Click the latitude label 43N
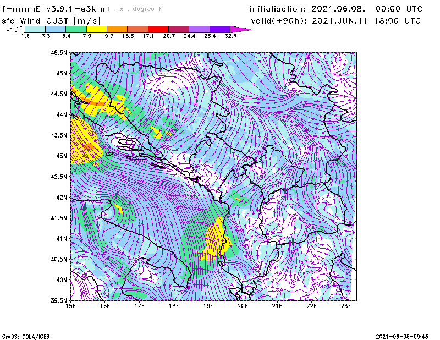Image resolution: width=440 pixels, height=340 pixels. tap(62, 156)
